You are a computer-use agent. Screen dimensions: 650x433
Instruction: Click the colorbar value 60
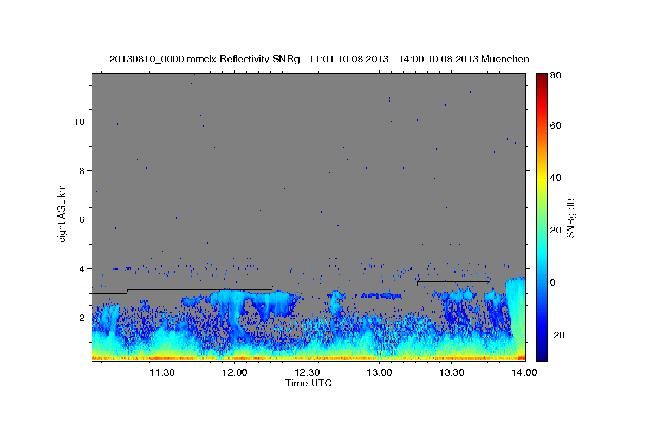[556, 126]
